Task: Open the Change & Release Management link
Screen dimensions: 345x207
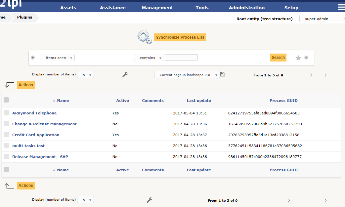Action: pos(44,124)
